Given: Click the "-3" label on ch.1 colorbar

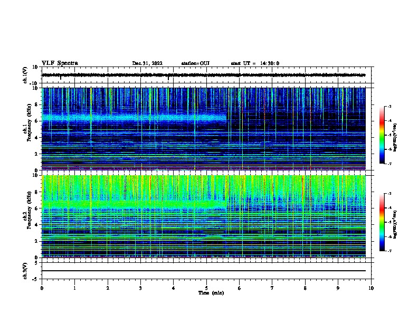Looking at the screenshot, I should (x=389, y=107).
